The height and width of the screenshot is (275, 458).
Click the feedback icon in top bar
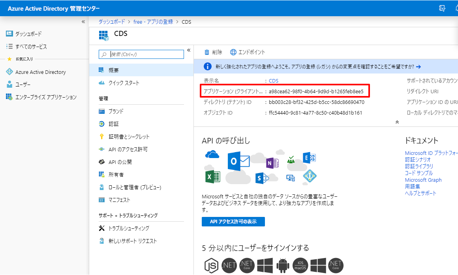(x=442, y=8)
